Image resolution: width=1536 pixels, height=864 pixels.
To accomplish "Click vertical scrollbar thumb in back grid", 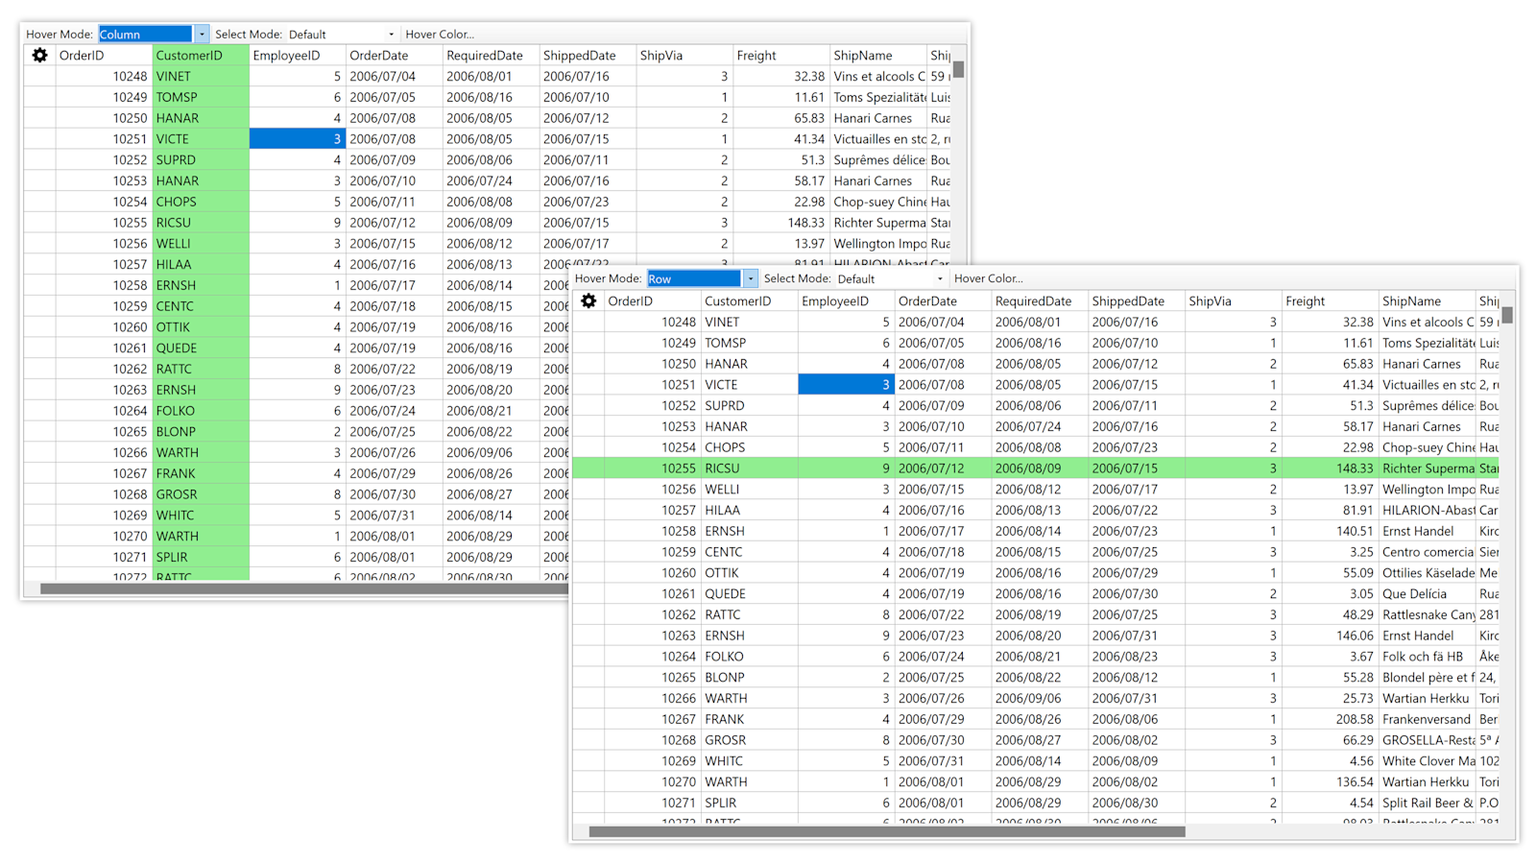I will tap(958, 70).
